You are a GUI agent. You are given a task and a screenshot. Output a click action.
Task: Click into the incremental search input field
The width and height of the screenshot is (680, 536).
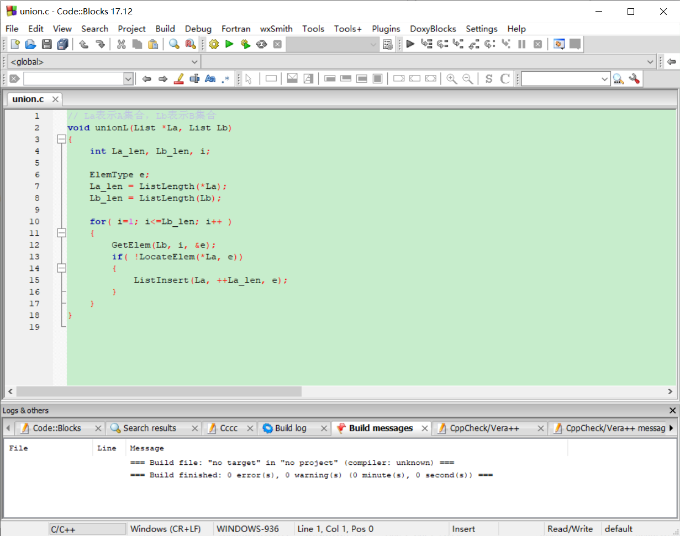pyautogui.click(x=73, y=79)
